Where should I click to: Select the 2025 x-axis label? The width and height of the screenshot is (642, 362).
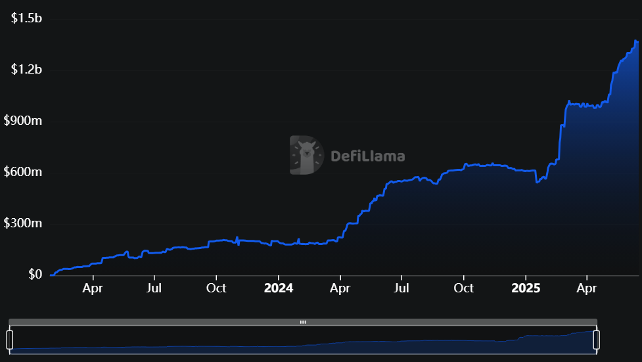pyautogui.click(x=526, y=288)
